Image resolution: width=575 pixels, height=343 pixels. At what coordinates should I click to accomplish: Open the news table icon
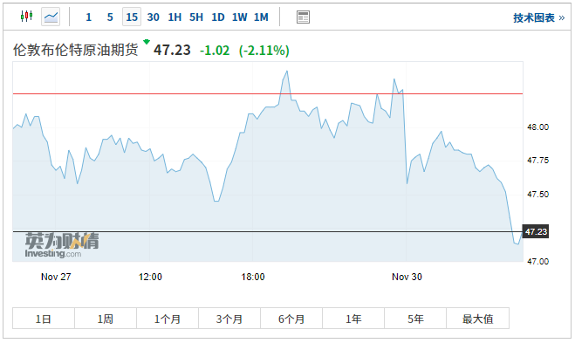(303, 17)
